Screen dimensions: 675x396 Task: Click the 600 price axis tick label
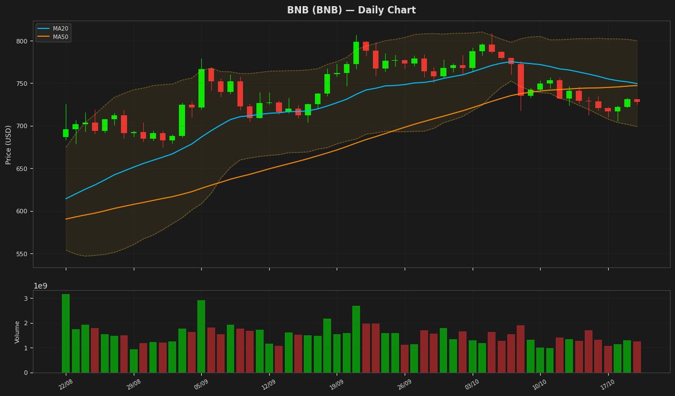[21, 211]
